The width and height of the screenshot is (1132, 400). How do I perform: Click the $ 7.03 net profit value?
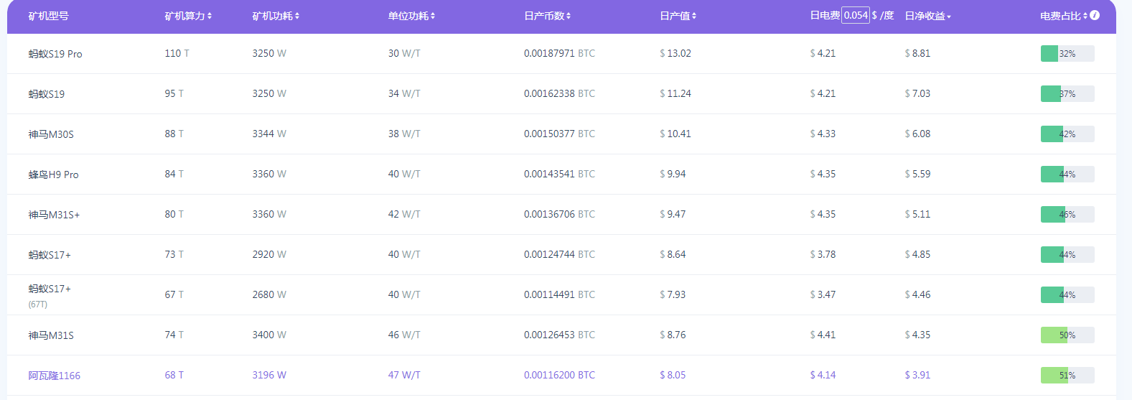tap(917, 93)
